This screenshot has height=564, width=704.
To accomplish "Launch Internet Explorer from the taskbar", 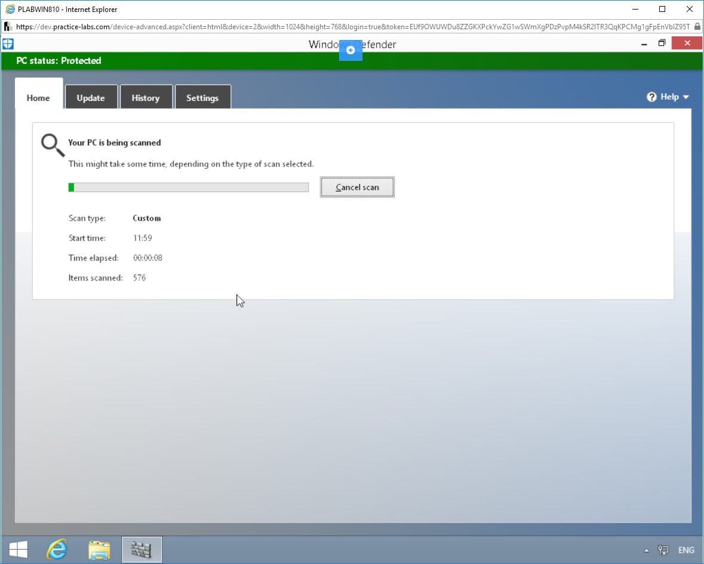I will (x=57, y=549).
